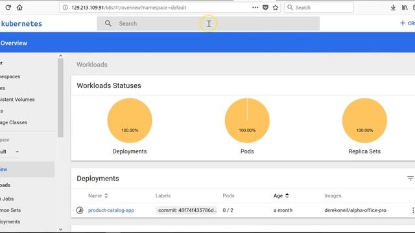This screenshot has height=233, width=415.
Task: Open the kubernetes logo home link
Action: 21,23
